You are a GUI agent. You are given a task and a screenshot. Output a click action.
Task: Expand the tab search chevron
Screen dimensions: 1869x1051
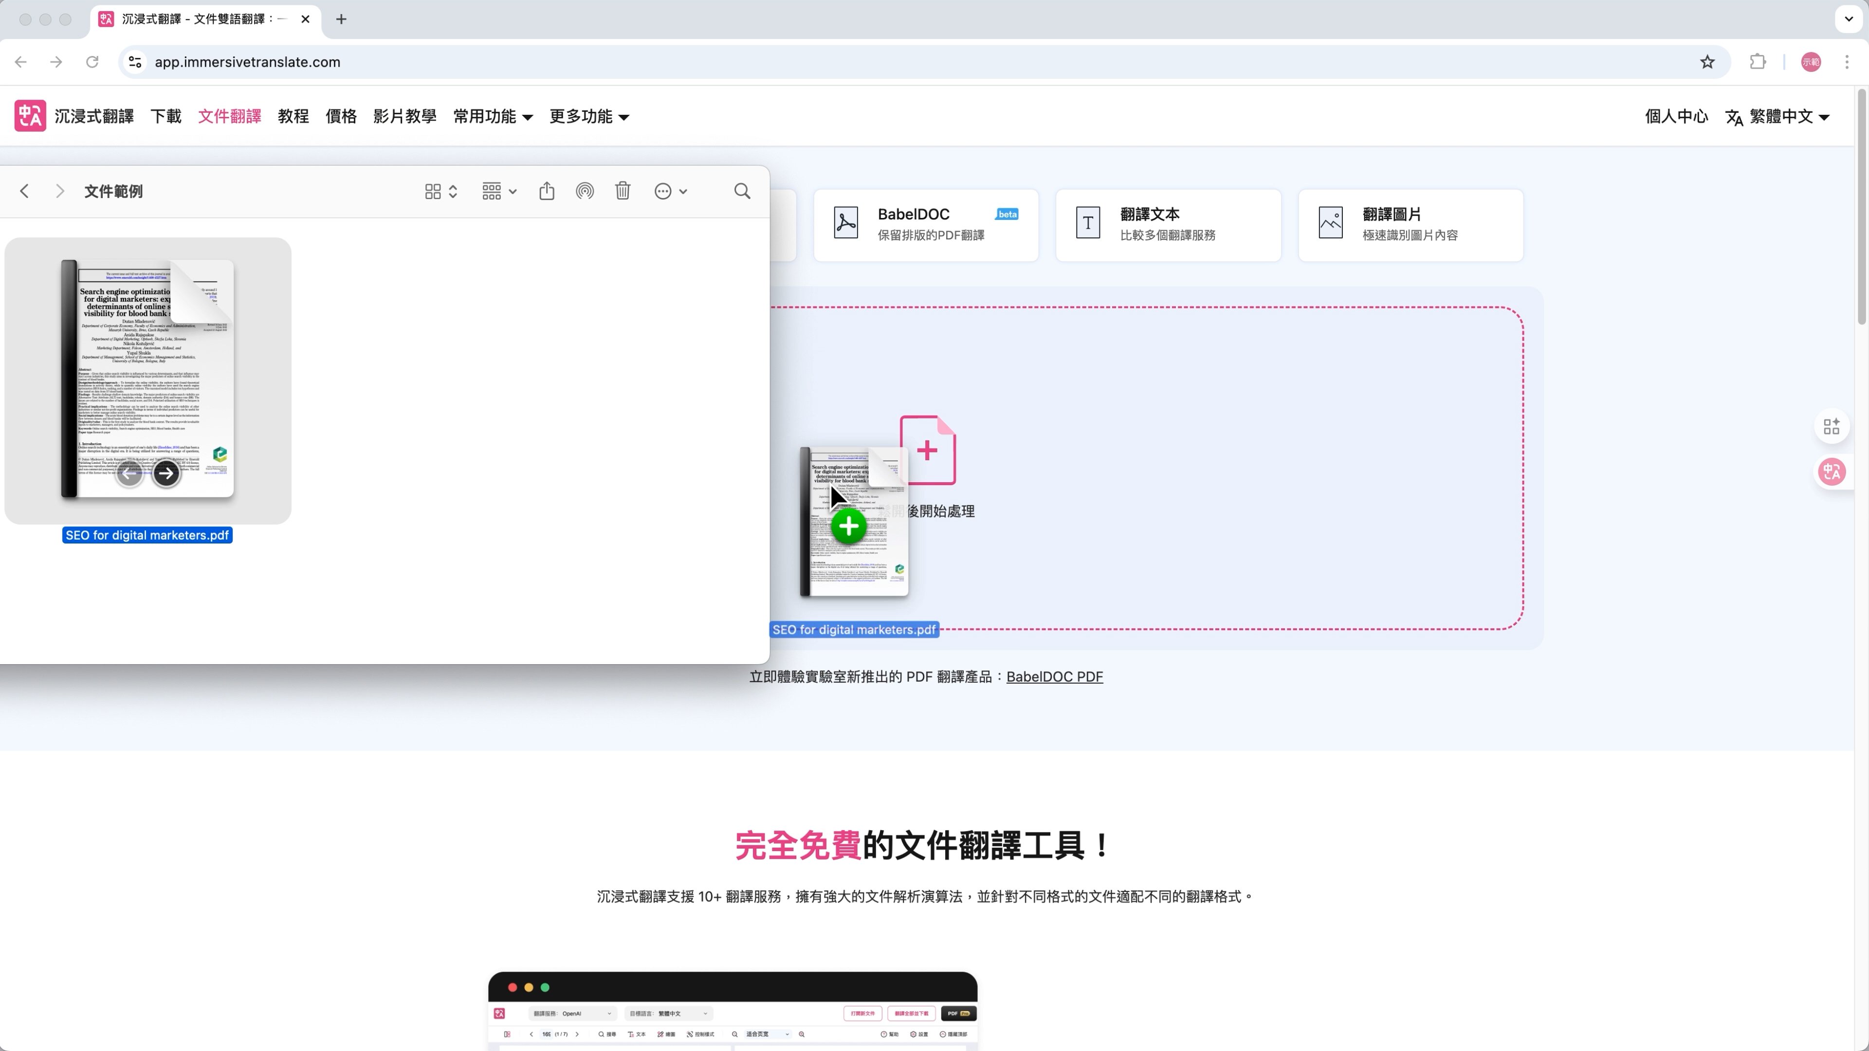(x=1849, y=19)
